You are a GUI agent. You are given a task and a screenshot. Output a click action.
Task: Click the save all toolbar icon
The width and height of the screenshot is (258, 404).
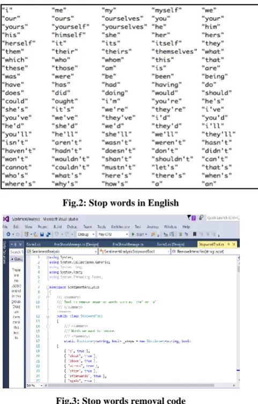48,234
